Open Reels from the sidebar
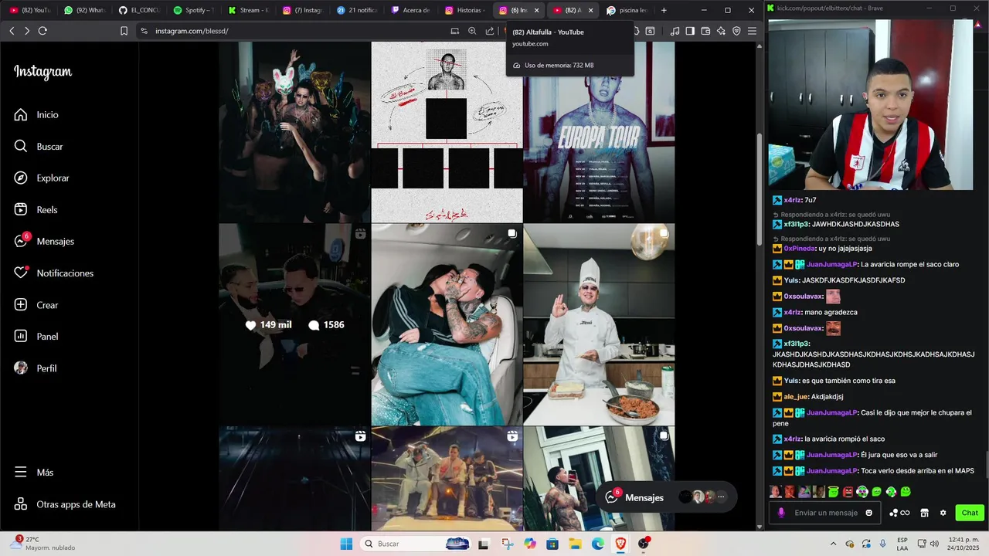The width and height of the screenshot is (989, 556). [36, 209]
